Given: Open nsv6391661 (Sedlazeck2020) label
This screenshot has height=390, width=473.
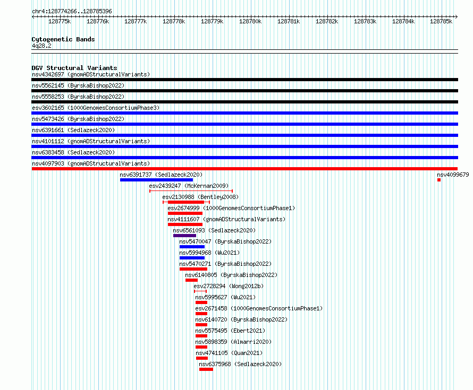Looking at the screenshot, I should pos(73,130).
